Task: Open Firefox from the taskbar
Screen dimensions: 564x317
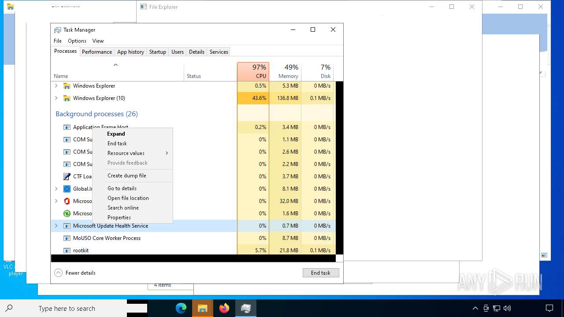Action: [x=224, y=308]
